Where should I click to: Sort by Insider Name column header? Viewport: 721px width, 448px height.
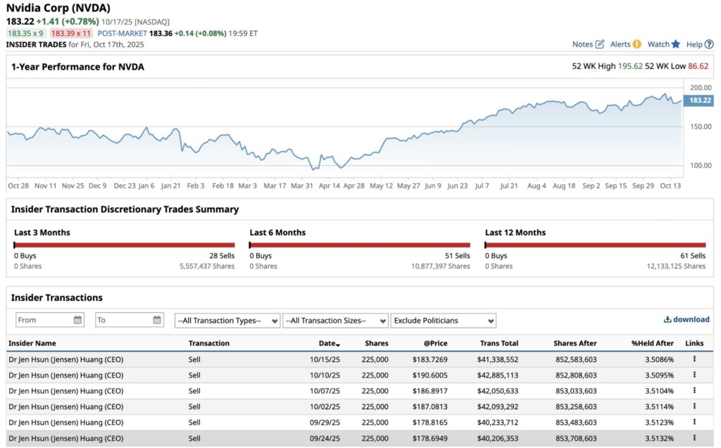coord(32,343)
